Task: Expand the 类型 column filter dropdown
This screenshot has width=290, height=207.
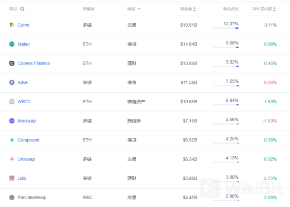Action: click(x=139, y=9)
